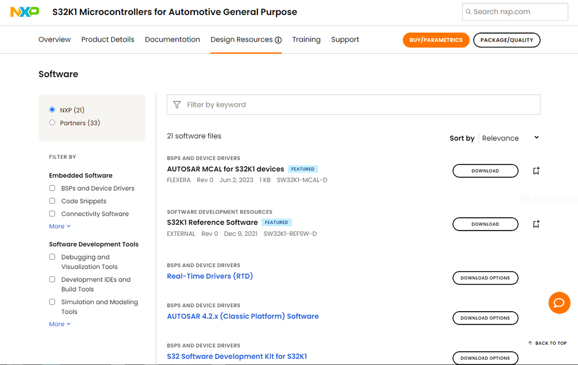Bookmark the AUTOSAR MCAL for S32K1 item

[536, 171]
